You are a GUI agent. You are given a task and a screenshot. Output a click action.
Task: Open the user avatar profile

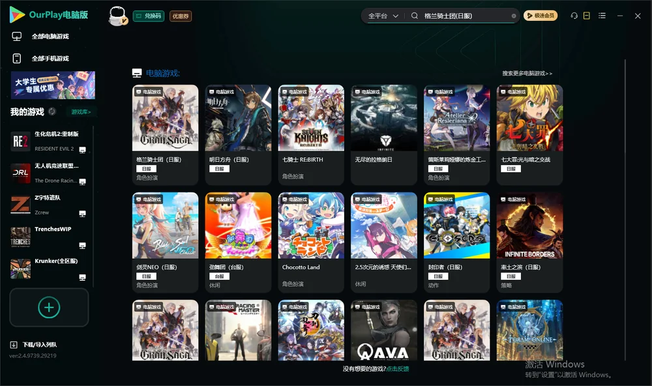click(117, 16)
